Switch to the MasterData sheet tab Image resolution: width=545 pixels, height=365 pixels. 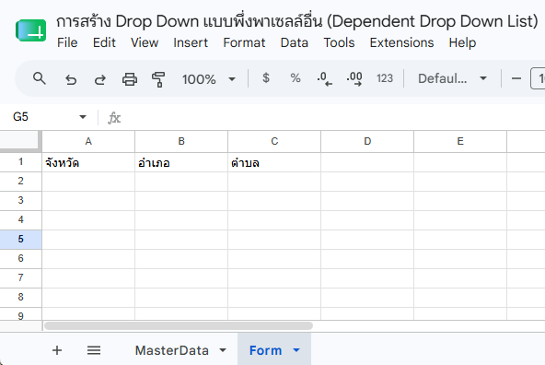click(x=172, y=350)
